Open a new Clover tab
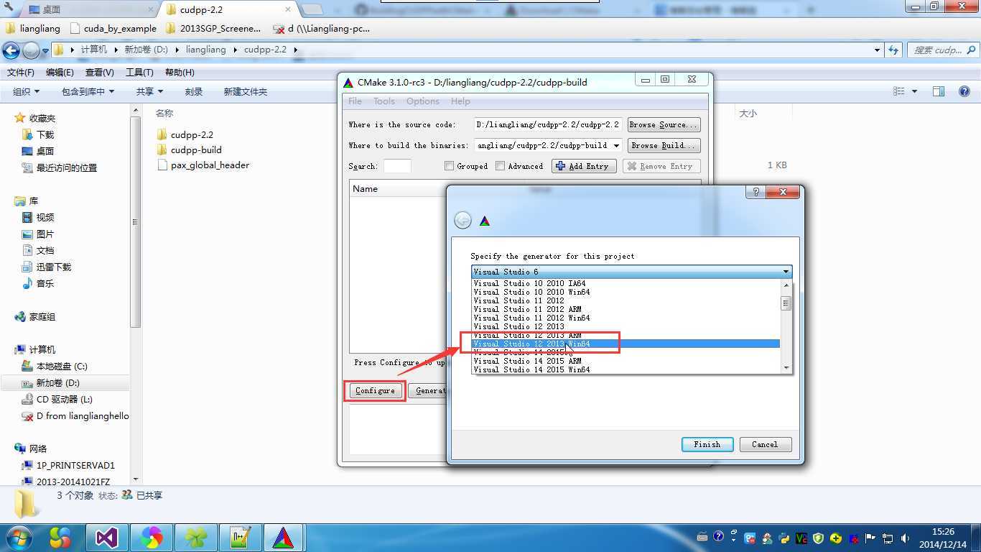This screenshot has height=552, width=981. pyautogui.click(x=311, y=9)
